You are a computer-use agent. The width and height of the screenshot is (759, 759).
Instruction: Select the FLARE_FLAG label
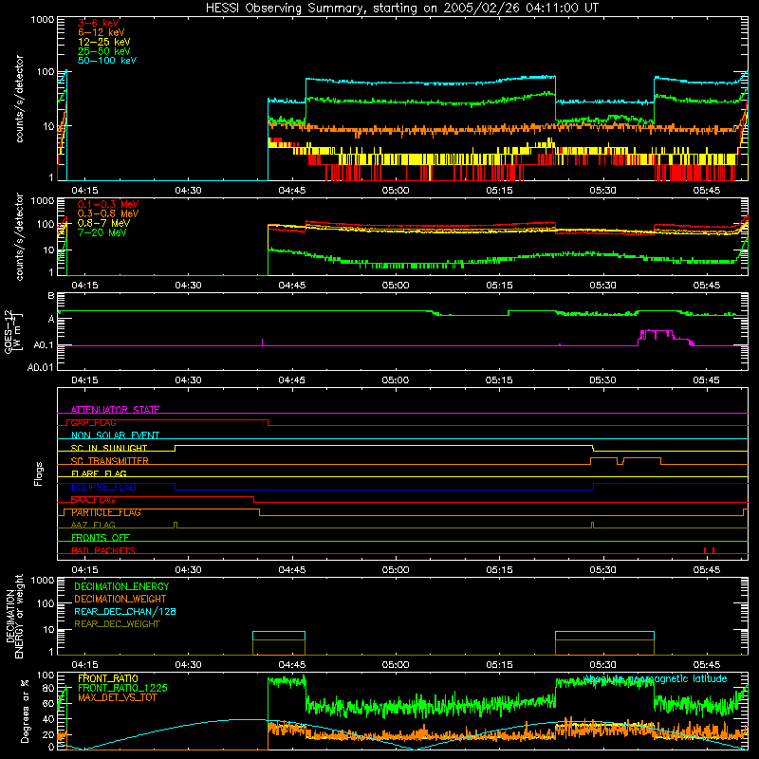tap(99, 473)
